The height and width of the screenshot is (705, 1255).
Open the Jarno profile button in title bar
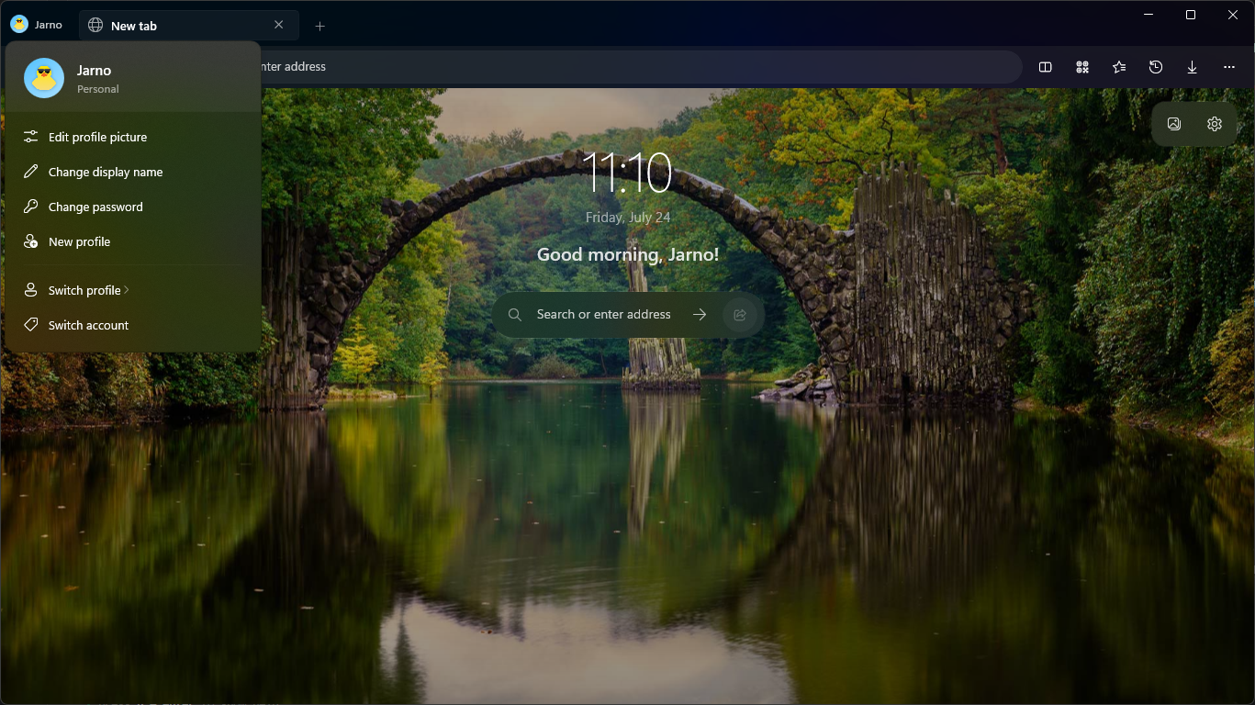(x=36, y=25)
